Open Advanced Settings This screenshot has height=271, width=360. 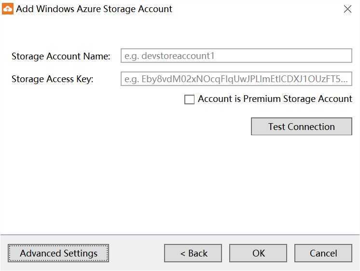[58, 253]
